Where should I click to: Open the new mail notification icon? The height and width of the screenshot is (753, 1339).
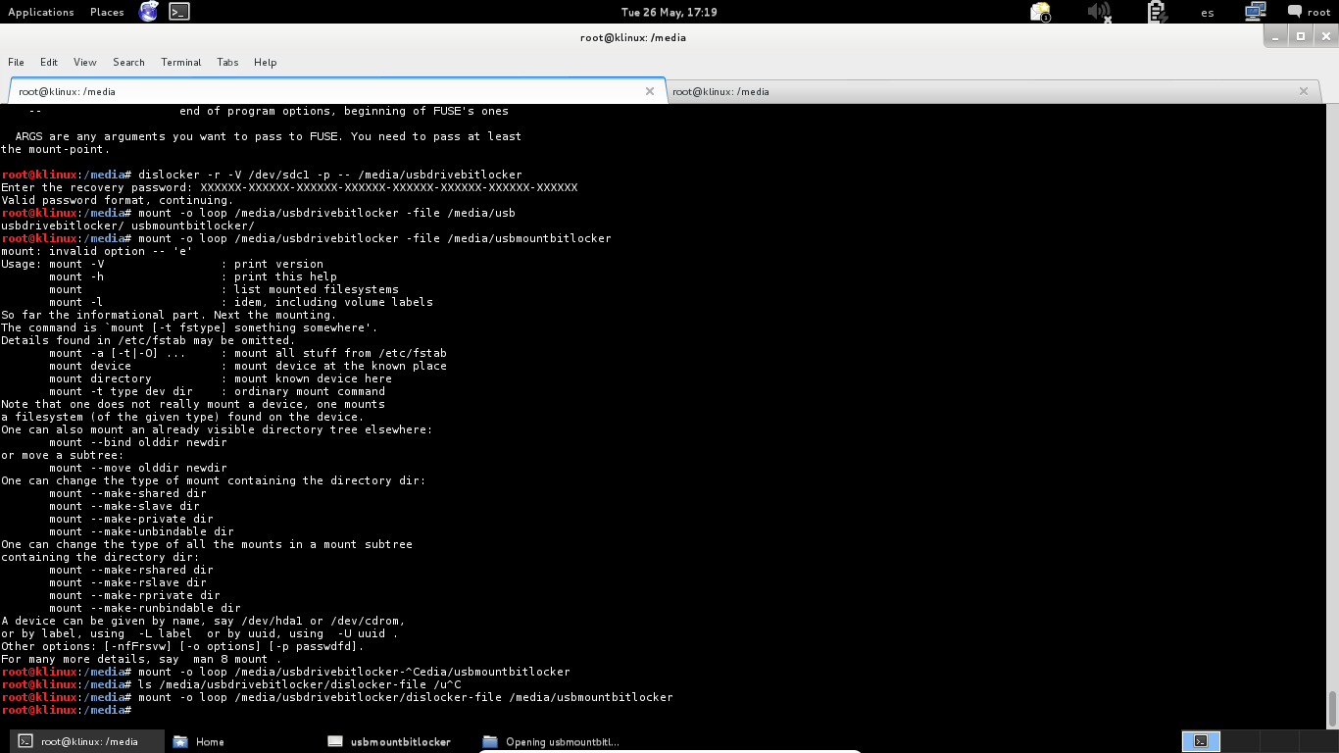[x=1040, y=12]
